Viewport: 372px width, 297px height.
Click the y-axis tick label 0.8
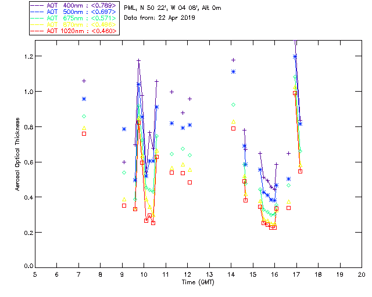[x=28, y=127]
